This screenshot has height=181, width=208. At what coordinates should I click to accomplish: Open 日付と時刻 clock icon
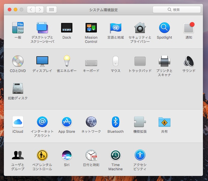91,155
